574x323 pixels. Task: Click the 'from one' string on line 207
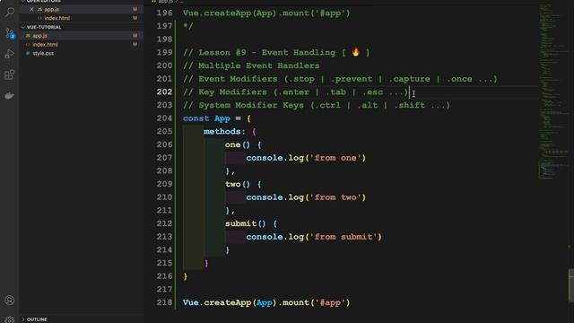(335, 158)
